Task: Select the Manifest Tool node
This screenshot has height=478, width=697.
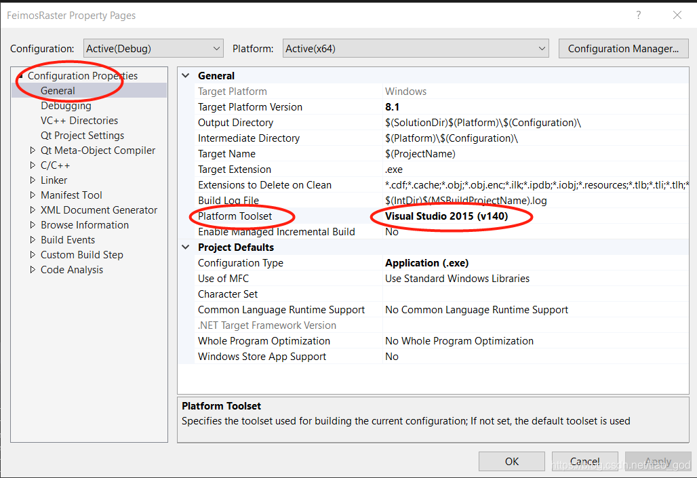Action: 71,195
